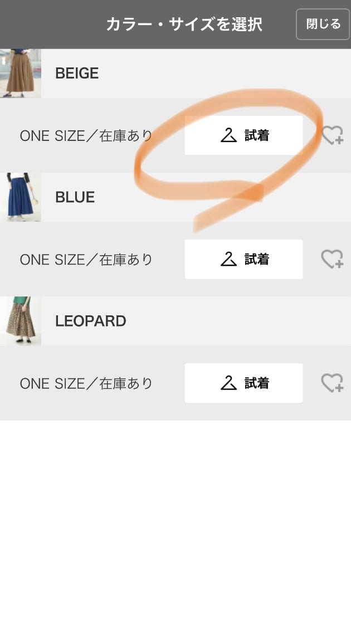Click the ONE SIZE/在庫あり text under LEOPARD

pyautogui.click(x=86, y=383)
